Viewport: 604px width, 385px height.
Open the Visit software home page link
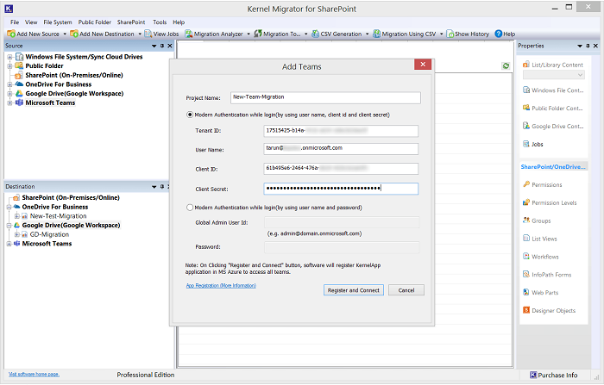(34, 374)
